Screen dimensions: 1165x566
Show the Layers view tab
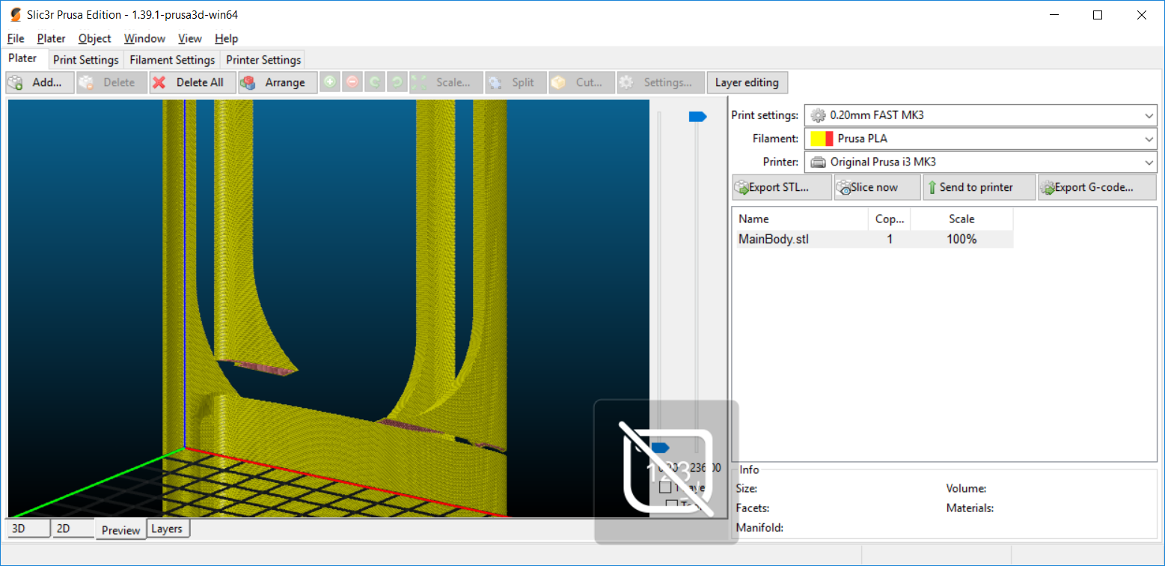[x=167, y=528]
